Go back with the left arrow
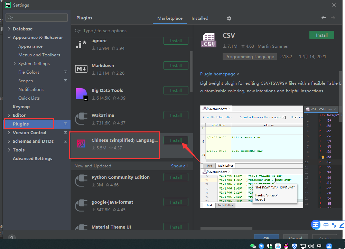345x249 pixels. (x=324, y=18)
